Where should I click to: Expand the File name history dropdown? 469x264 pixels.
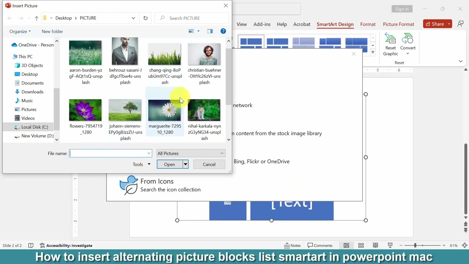coord(149,153)
